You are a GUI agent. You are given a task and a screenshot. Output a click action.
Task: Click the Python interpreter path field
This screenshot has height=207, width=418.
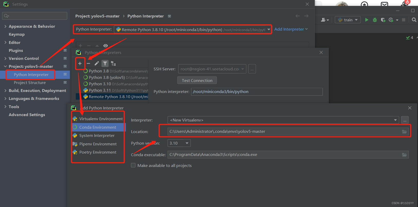pos(257,92)
